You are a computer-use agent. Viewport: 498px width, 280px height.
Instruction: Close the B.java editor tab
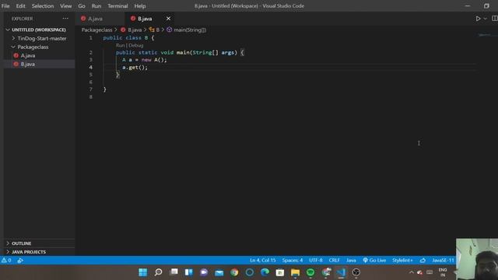coord(168,19)
